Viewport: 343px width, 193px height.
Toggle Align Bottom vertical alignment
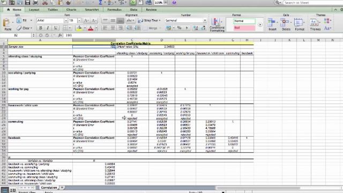(120, 20)
